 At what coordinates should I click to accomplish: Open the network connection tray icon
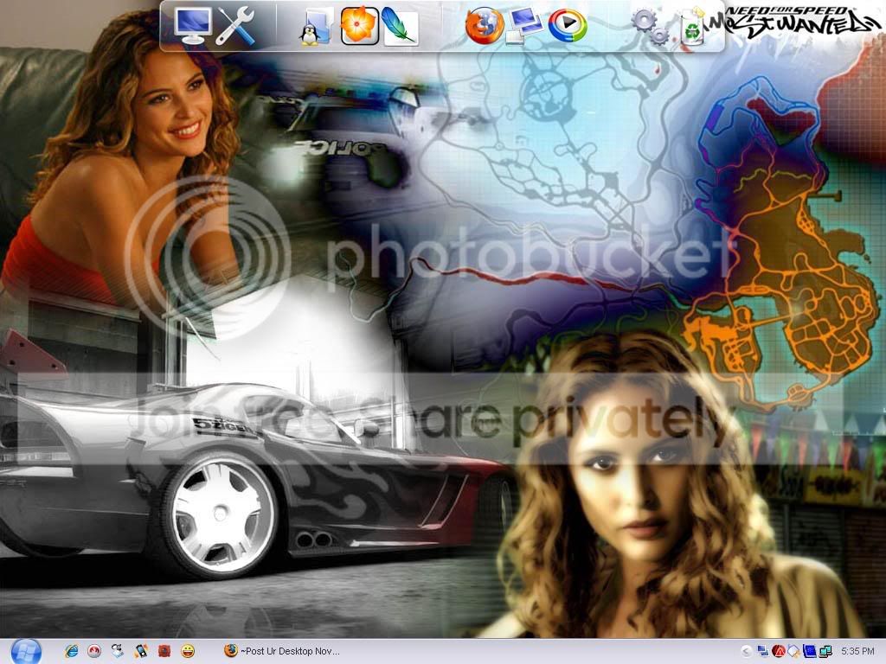click(x=825, y=652)
